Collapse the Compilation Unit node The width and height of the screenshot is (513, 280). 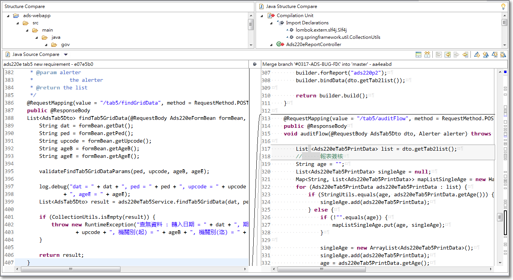[x=262, y=16]
